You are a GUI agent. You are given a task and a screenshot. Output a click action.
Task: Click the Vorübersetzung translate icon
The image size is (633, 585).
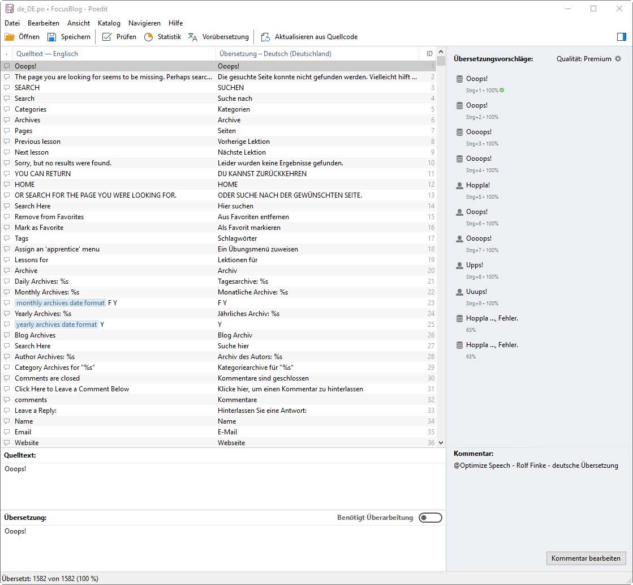click(192, 37)
